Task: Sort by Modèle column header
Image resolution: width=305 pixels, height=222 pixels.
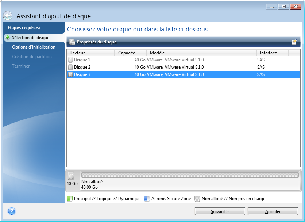Action: 201,53
